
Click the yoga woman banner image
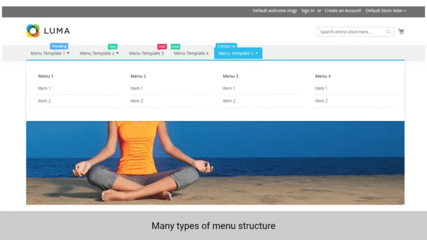click(x=215, y=163)
